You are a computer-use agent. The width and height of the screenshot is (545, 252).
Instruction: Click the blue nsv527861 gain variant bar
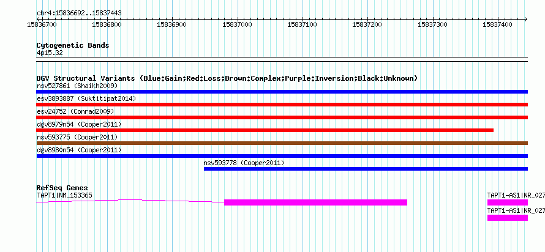282,92
